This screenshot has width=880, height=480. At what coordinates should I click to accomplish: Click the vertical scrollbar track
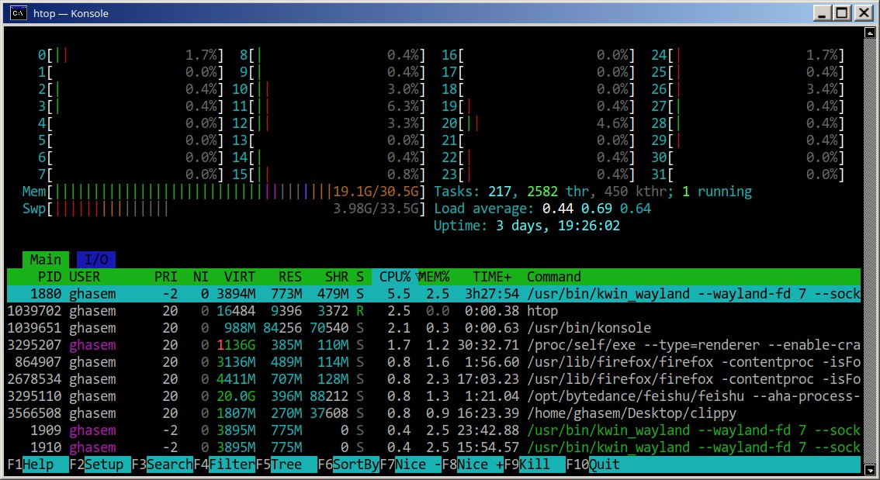[x=869, y=251]
